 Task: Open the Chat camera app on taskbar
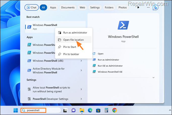click(74, 110)
